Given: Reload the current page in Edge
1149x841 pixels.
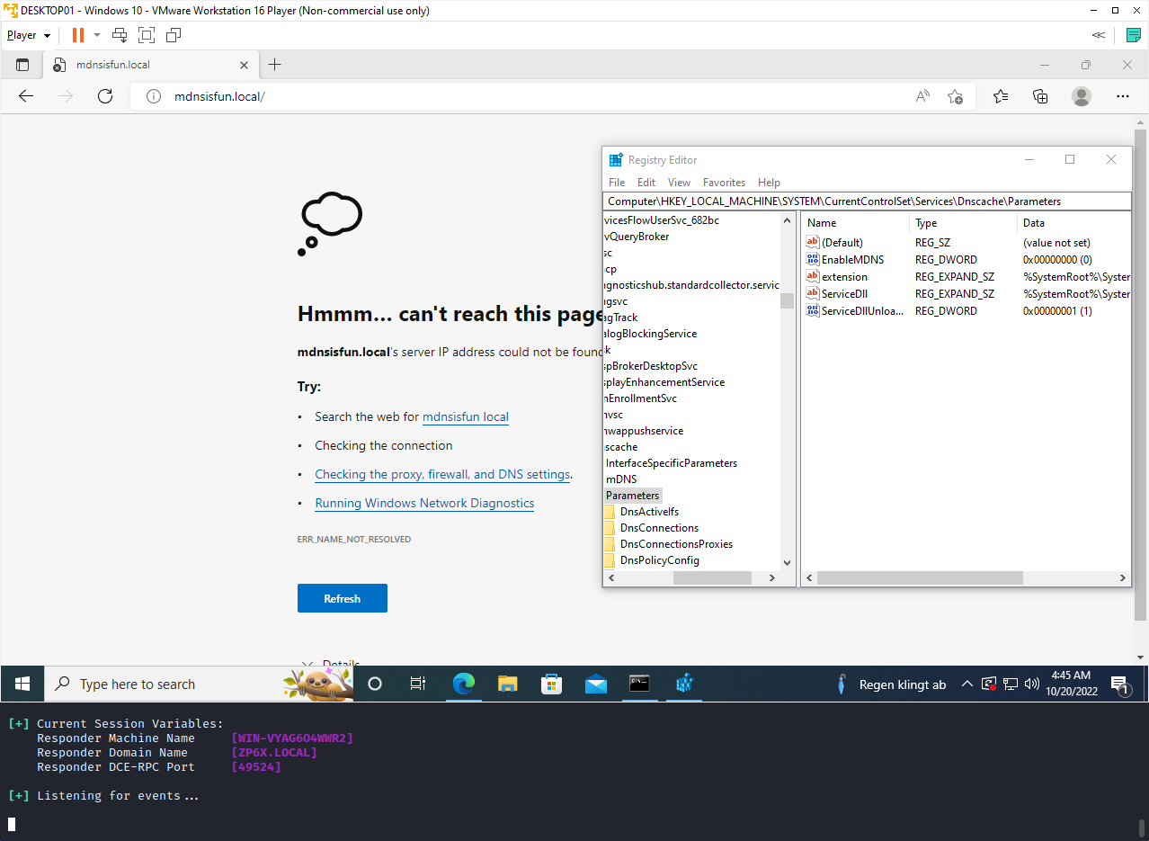Looking at the screenshot, I should pyautogui.click(x=105, y=96).
